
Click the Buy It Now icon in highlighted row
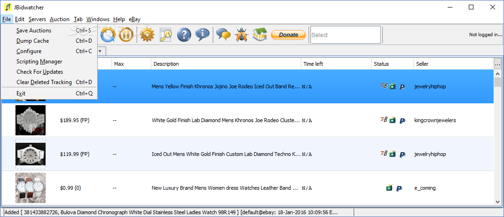click(x=384, y=86)
